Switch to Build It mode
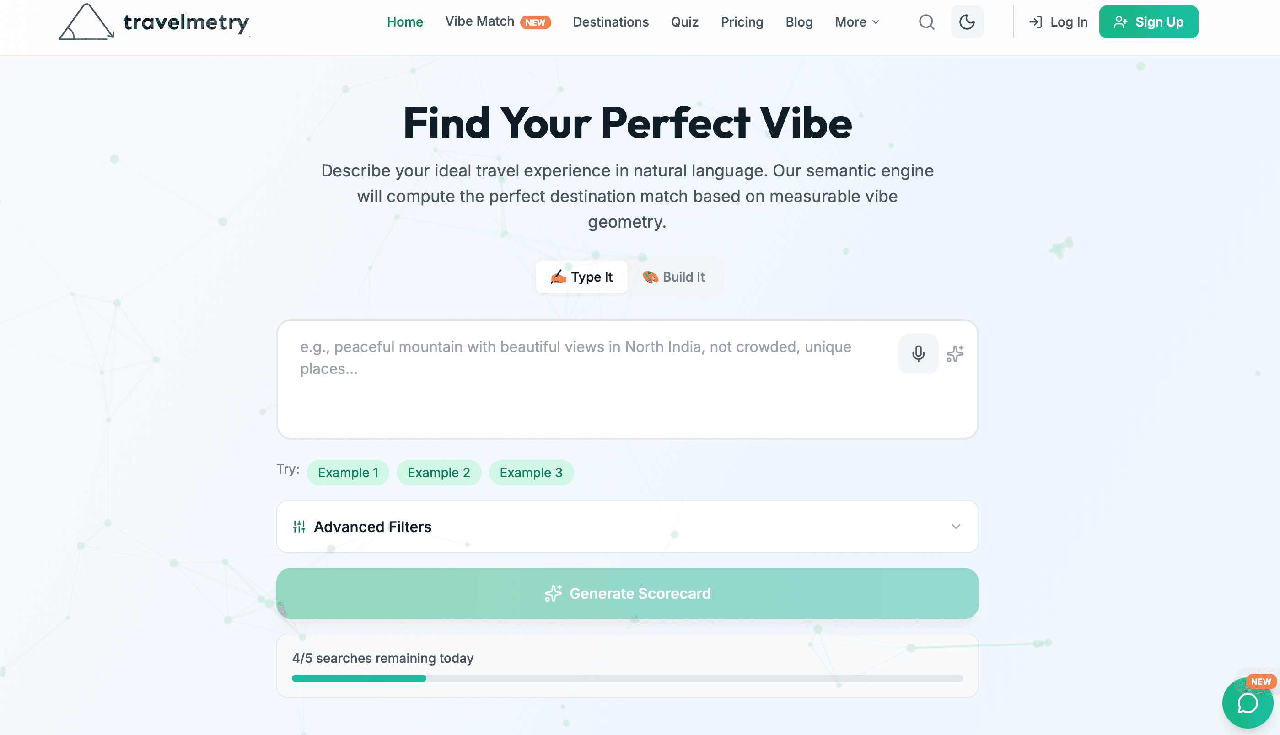Image resolution: width=1280 pixels, height=735 pixels. coord(674,277)
